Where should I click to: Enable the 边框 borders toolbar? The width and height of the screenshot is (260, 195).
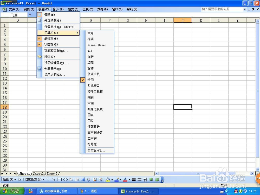pyautogui.click(x=97, y=62)
